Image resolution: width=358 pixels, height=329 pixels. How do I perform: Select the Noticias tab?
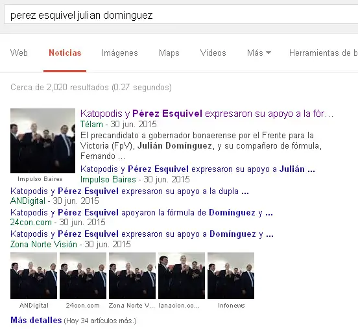coord(65,53)
